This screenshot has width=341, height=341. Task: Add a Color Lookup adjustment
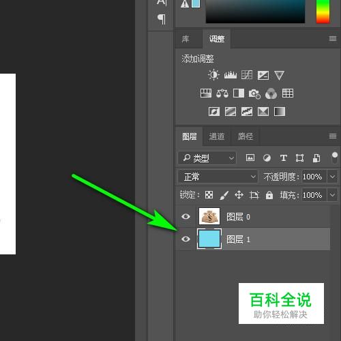pos(288,93)
